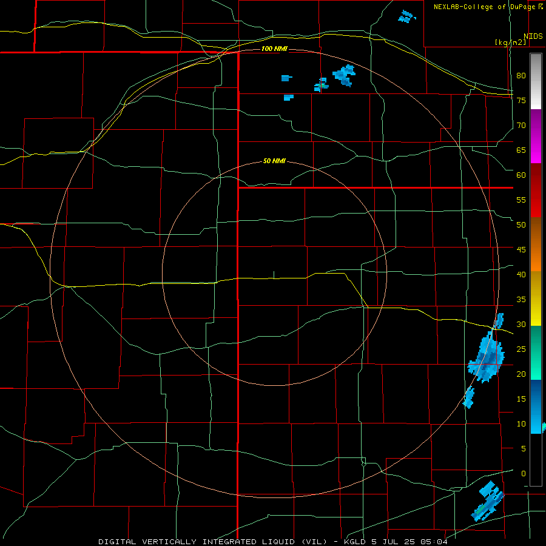
Task: Pick the brown-orange segment of the color scale
Action: tap(536, 244)
